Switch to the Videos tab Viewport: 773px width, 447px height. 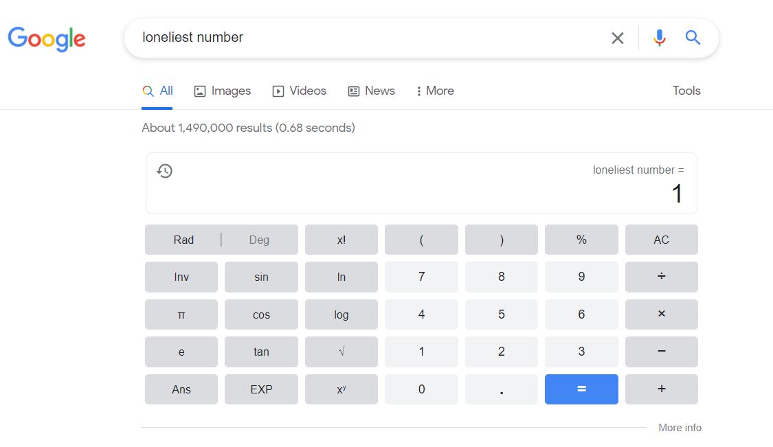(300, 91)
